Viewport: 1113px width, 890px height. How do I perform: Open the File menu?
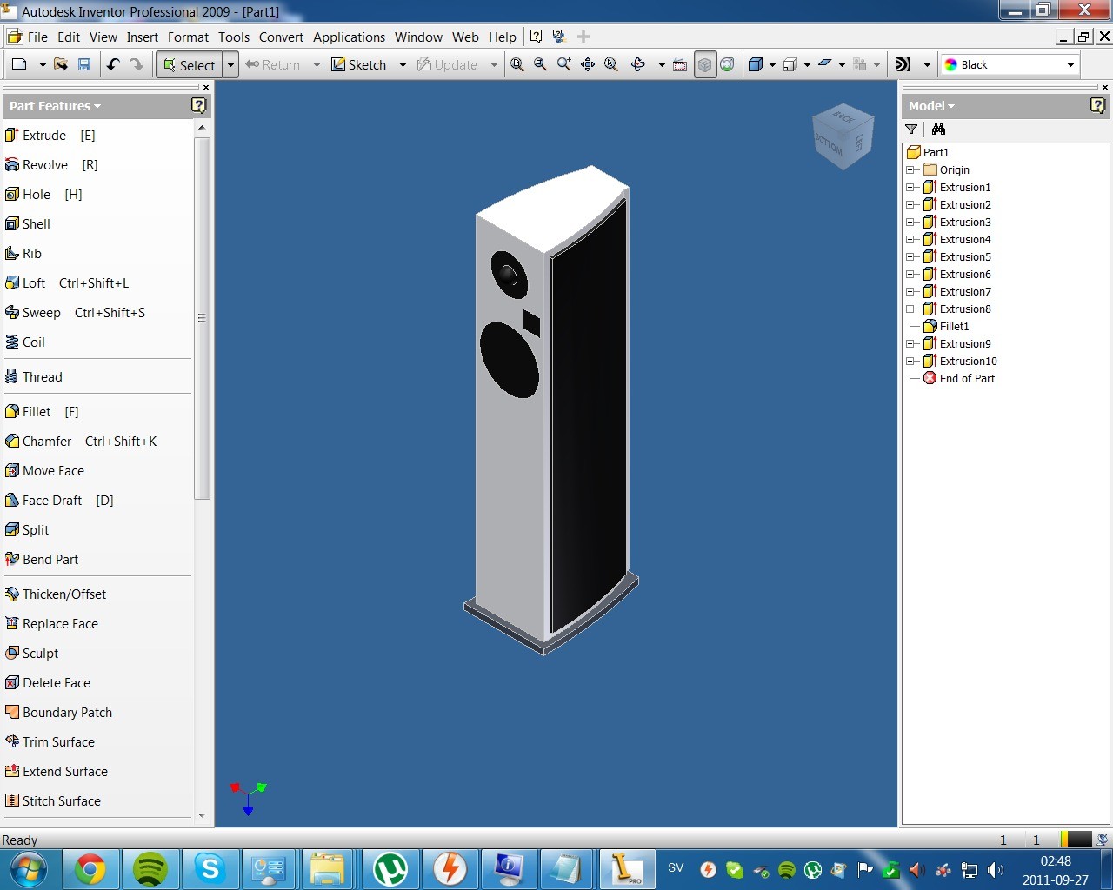tap(37, 37)
